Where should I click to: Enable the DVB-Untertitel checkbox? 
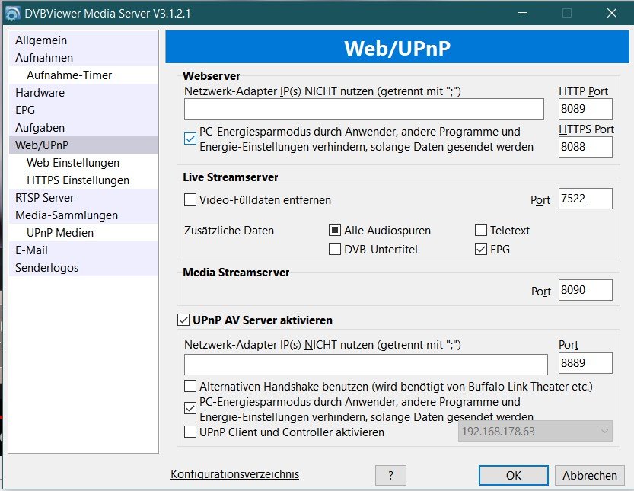(335, 249)
